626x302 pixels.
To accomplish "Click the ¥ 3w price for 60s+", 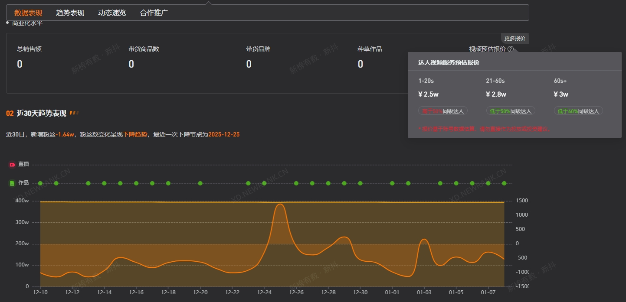I will (x=561, y=94).
